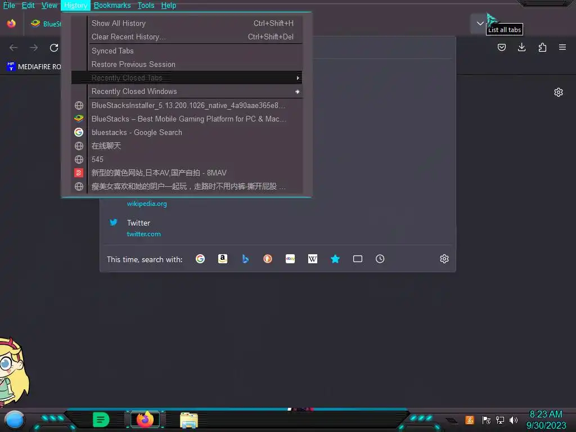Personalize new tab via gear icon
Screen dimensions: 576x432
(559, 92)
